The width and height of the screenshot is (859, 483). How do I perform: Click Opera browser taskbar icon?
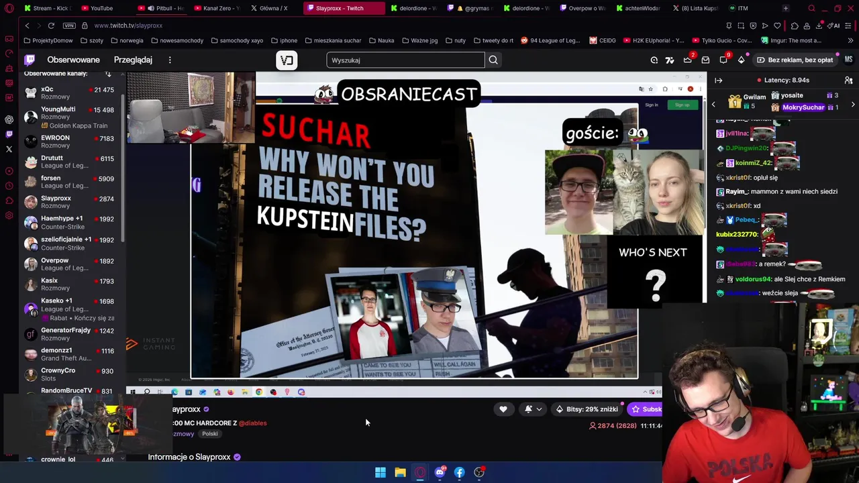(420, 472)
